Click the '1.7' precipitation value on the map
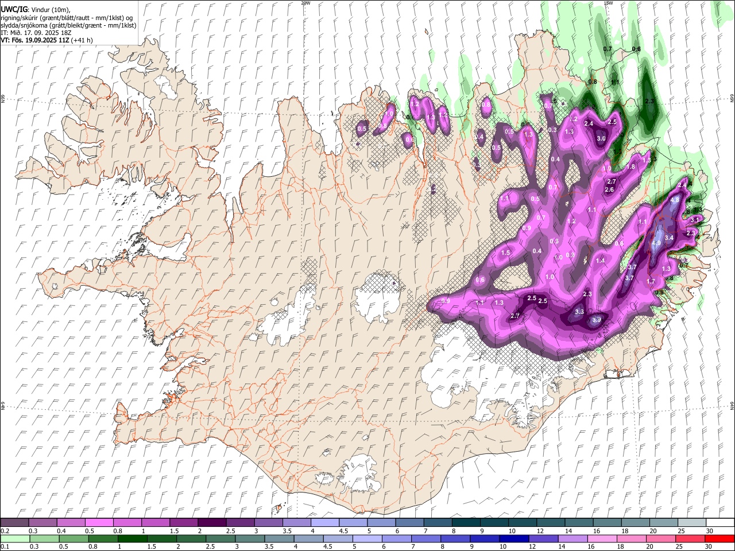The height and width of the screenshot is (551, 735). (651, 282)
